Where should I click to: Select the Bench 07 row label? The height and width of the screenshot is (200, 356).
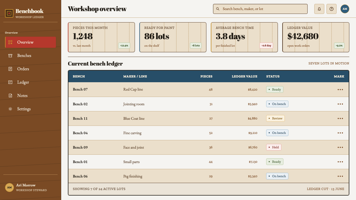point(80,89)
